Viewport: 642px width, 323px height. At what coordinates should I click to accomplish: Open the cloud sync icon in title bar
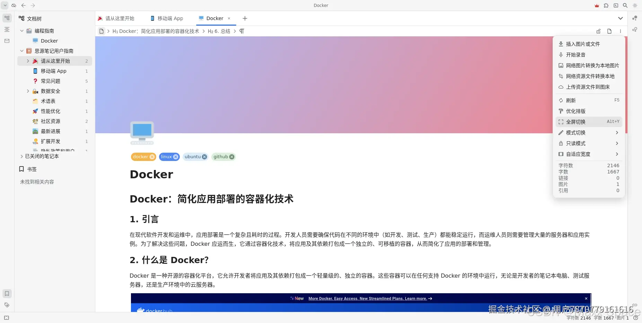(14, 6)
